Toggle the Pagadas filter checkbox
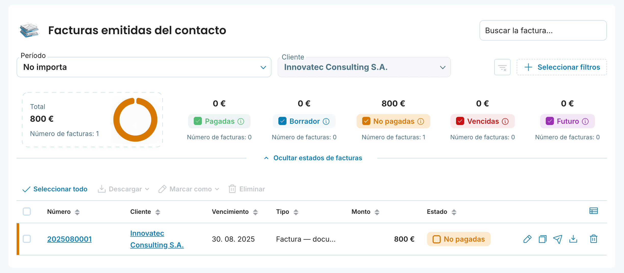The width and height of the screenshot is (624, 273). (198, 121)
